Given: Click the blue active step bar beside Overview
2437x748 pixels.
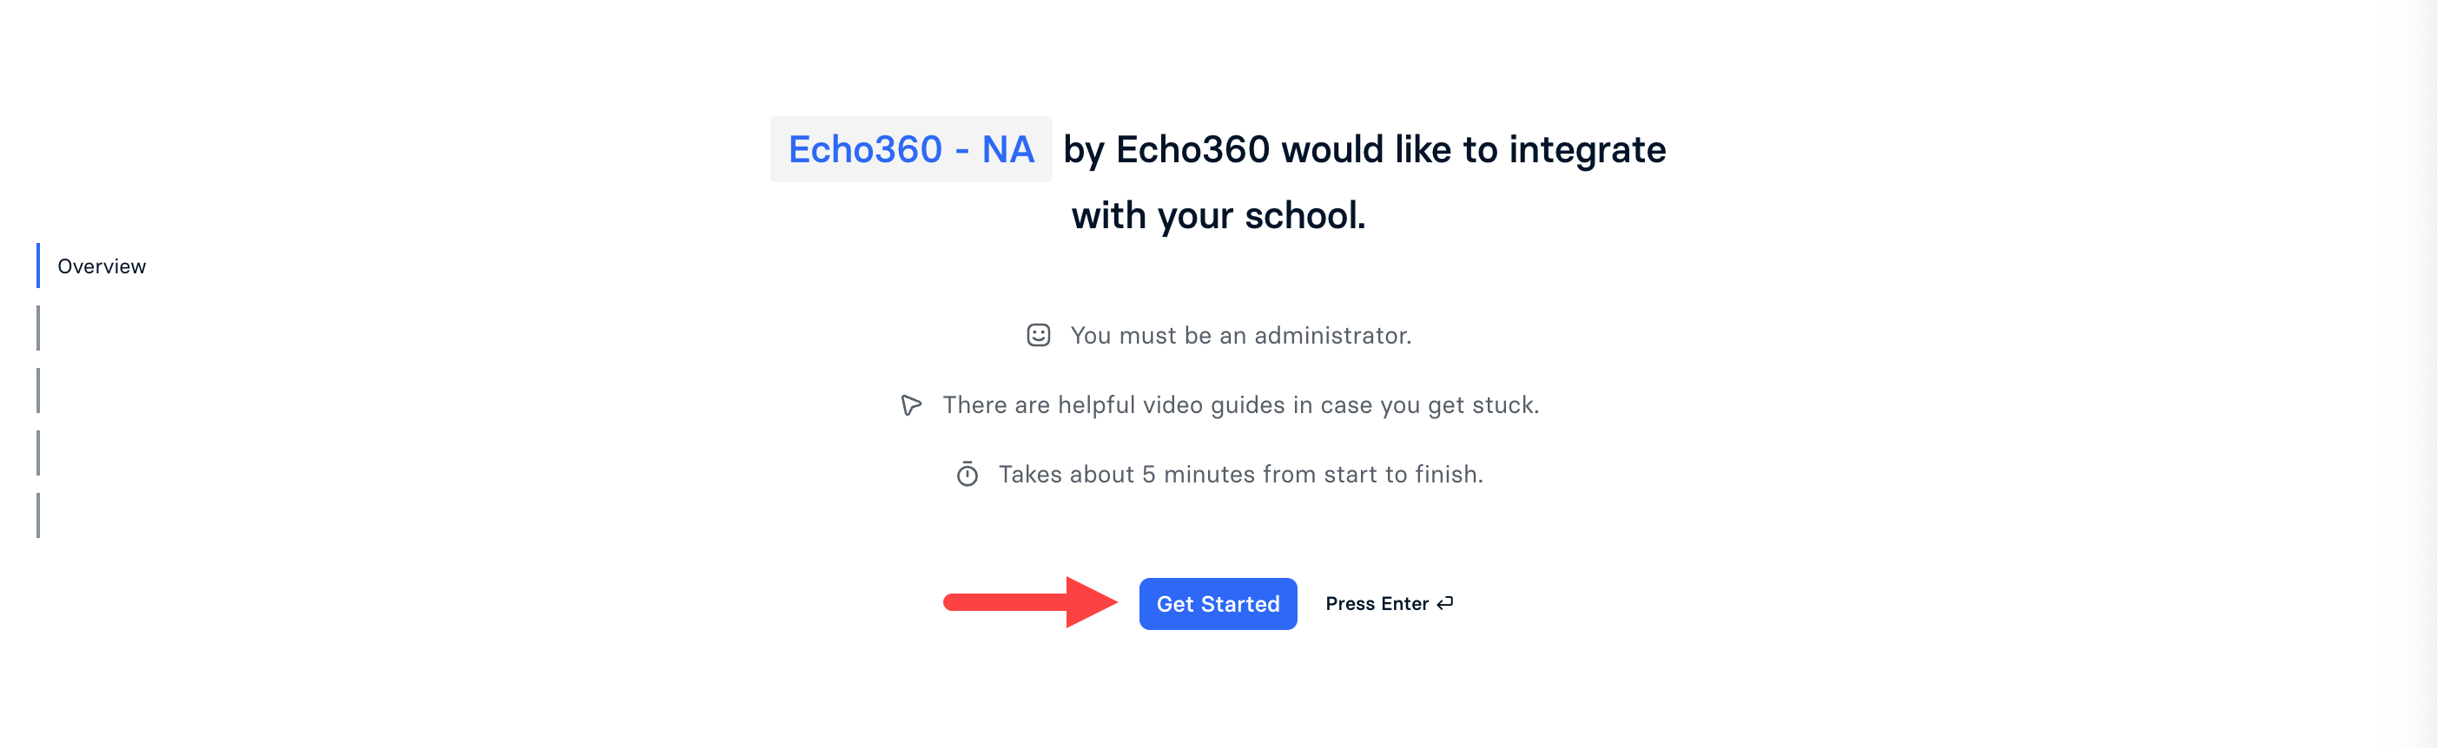Looking at the screenshot, I should point(38,266).
